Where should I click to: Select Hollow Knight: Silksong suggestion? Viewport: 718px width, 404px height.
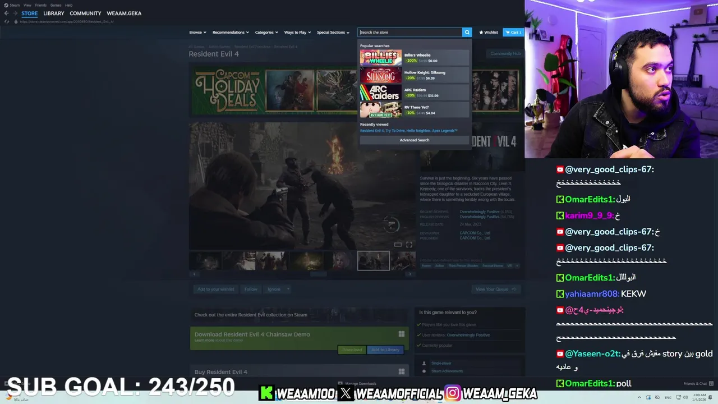click(x=414, y=75)
